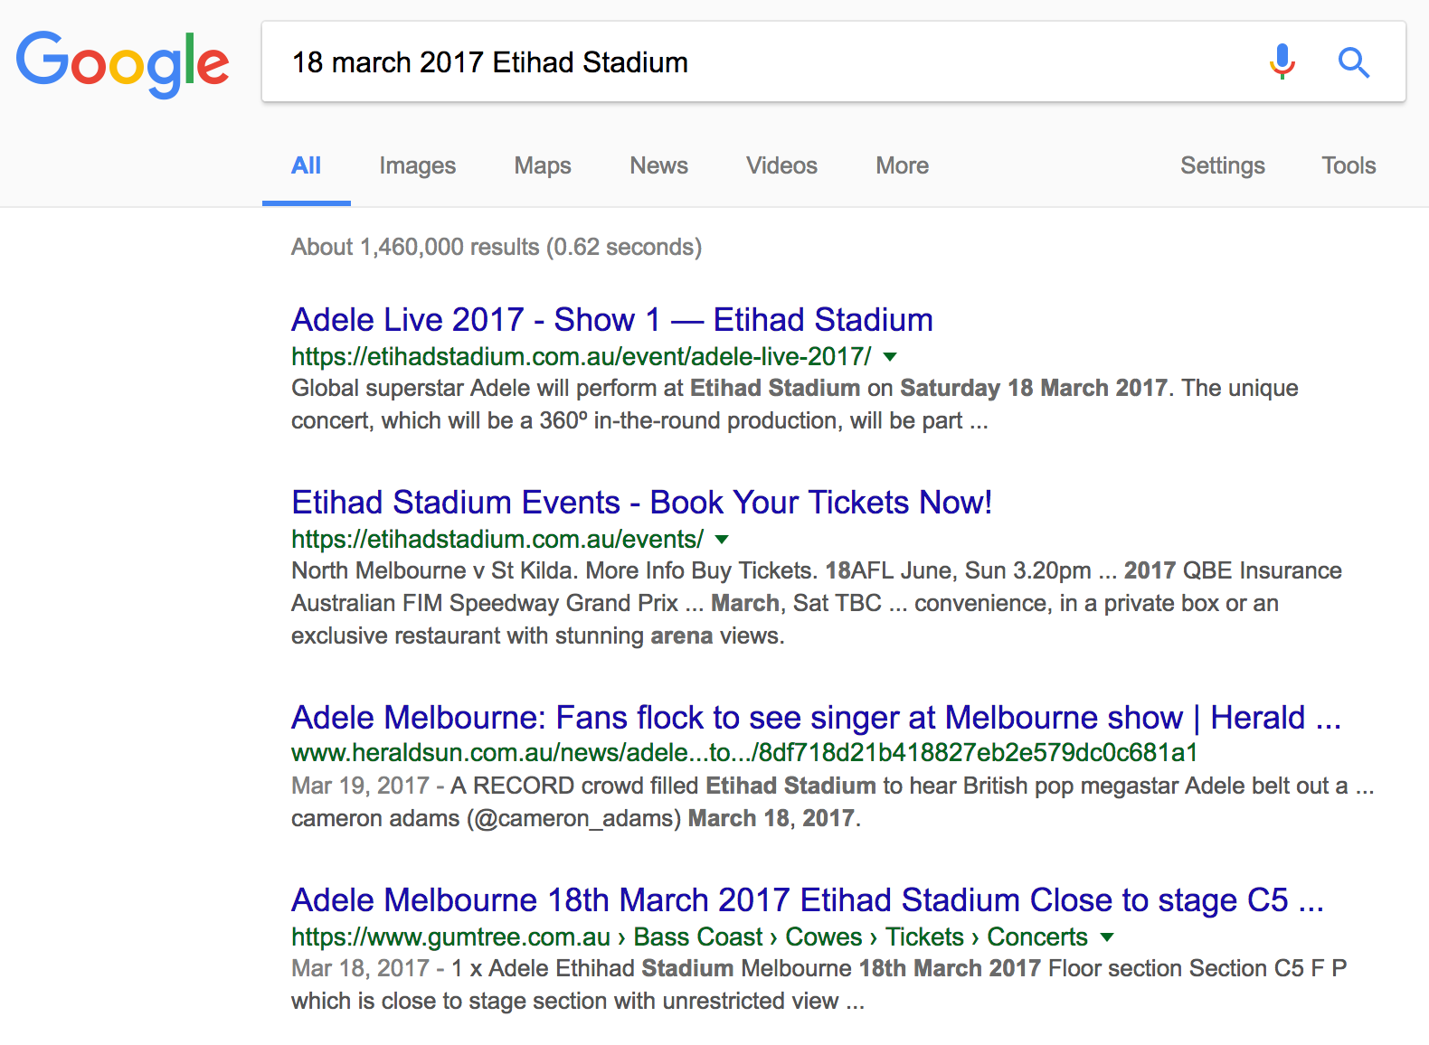The height and width of the screenshot is (1045, 1429).
Task: Open dropdown arrow next to etihadstadium.com.au/events/ URL
Action: pyautogui.click(x=722, y=540)
